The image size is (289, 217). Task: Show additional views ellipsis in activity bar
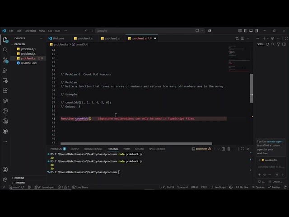coord(5,142)
